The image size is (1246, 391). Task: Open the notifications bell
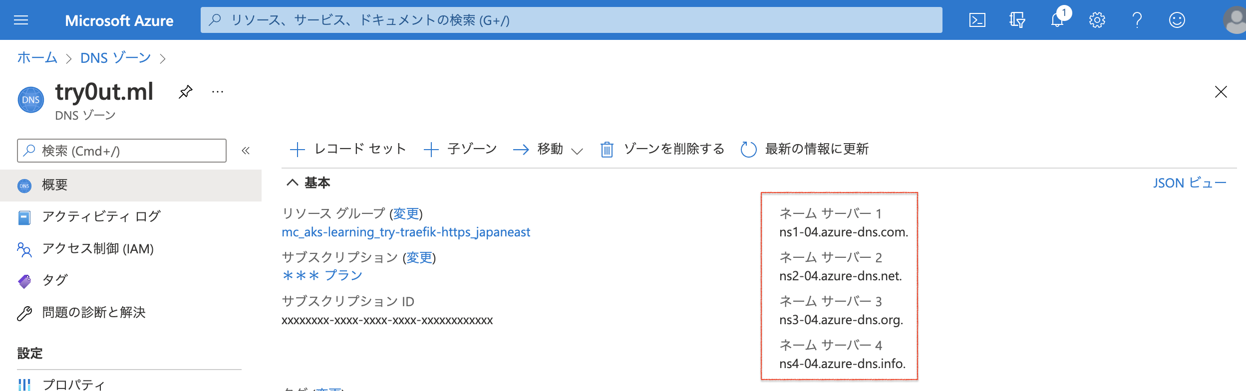[1057, 20]
